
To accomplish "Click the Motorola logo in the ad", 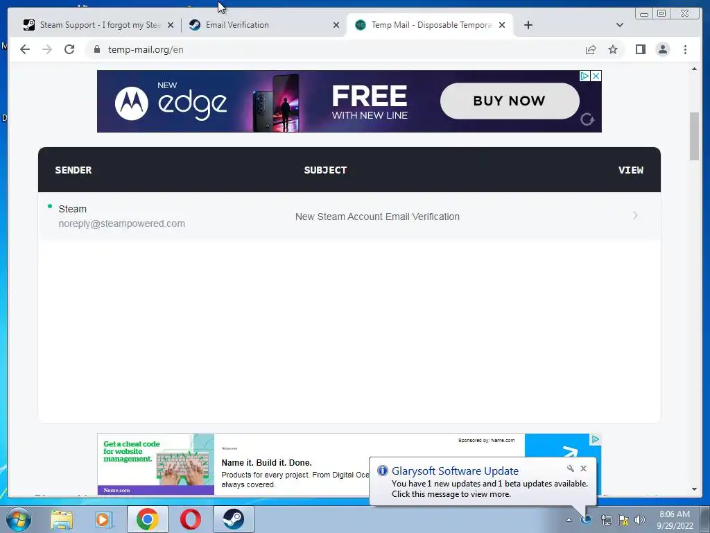I will click(131, 103).
